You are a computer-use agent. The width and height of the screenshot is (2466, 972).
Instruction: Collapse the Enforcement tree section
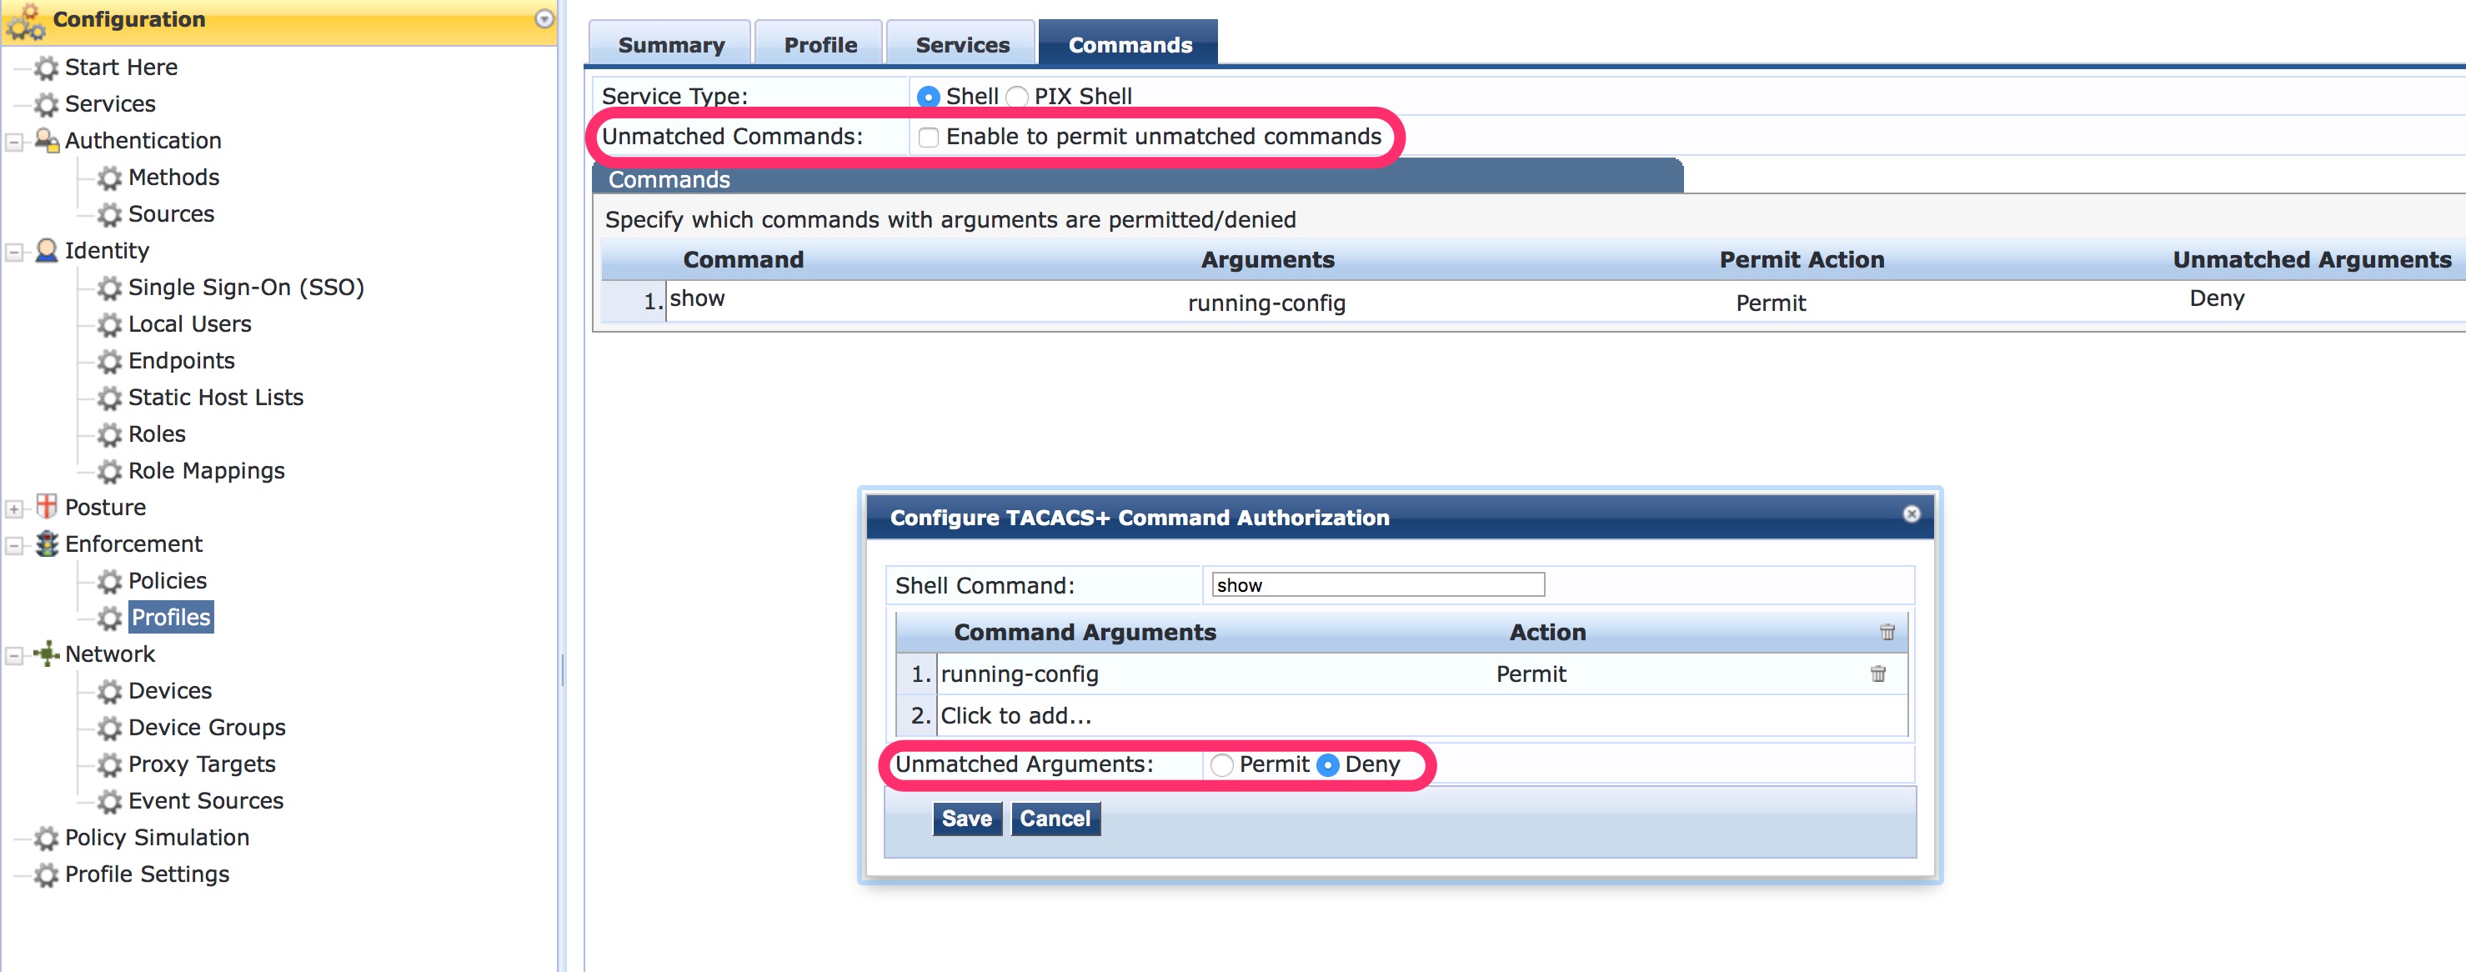13,544
